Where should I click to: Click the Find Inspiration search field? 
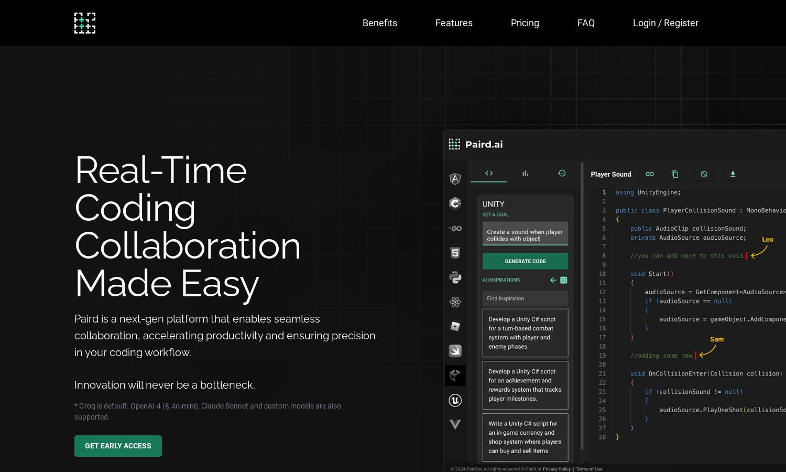click(525, 298)
